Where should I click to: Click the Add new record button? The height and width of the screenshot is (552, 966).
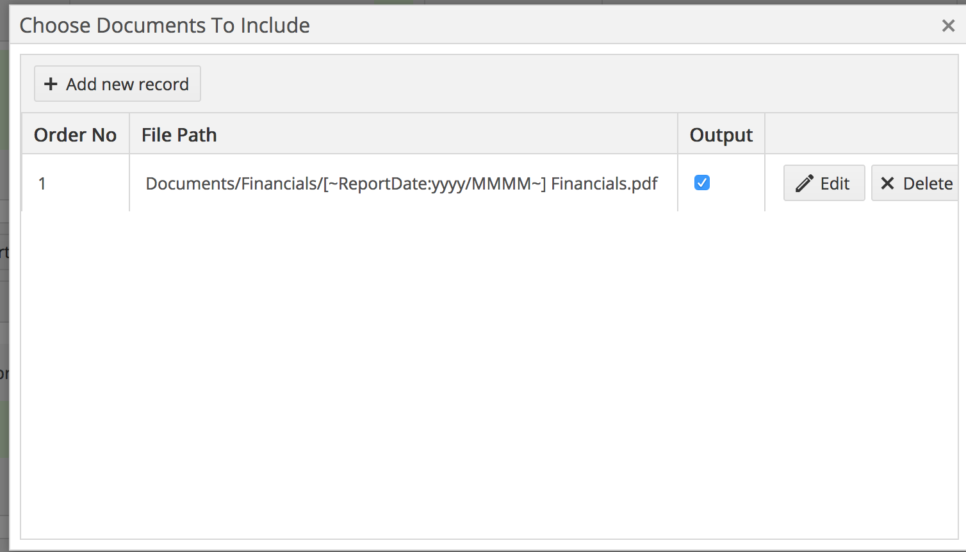[117, 84]
